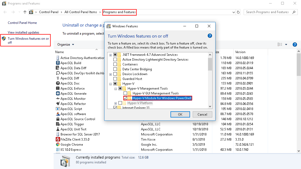Uncheck Hyper-V Module for Windows PowerShell
The width and height of the screenshot is (301, 169).
[125, 98]
